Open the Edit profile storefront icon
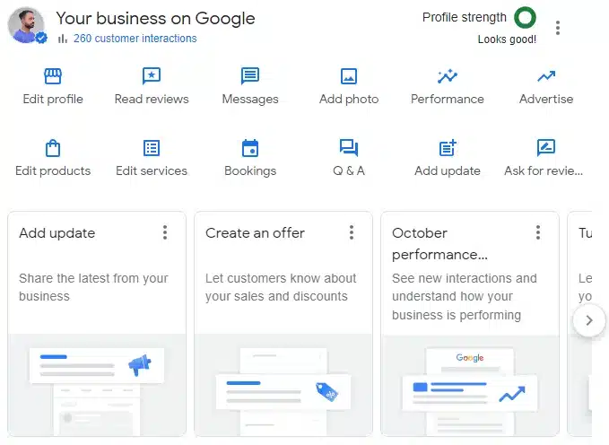The image size is (609, 445). tap(53, 76)
